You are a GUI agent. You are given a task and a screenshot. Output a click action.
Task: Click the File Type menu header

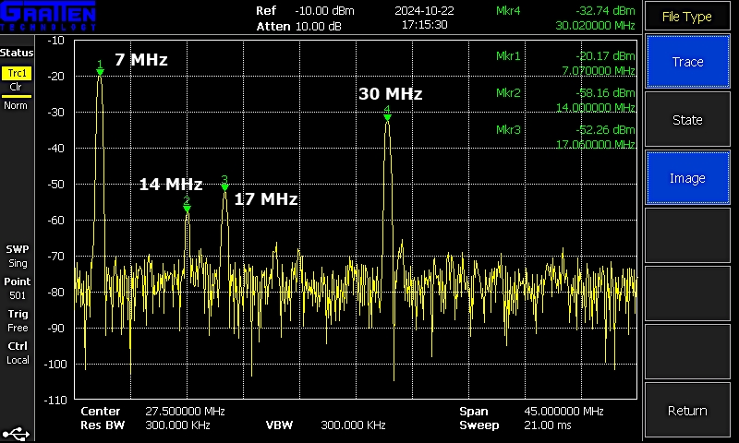click(x=687, y=17)
